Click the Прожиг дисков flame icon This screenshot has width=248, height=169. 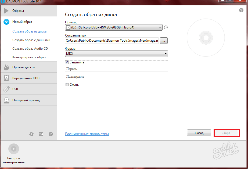pyautogui.click(x=6, y=67)
